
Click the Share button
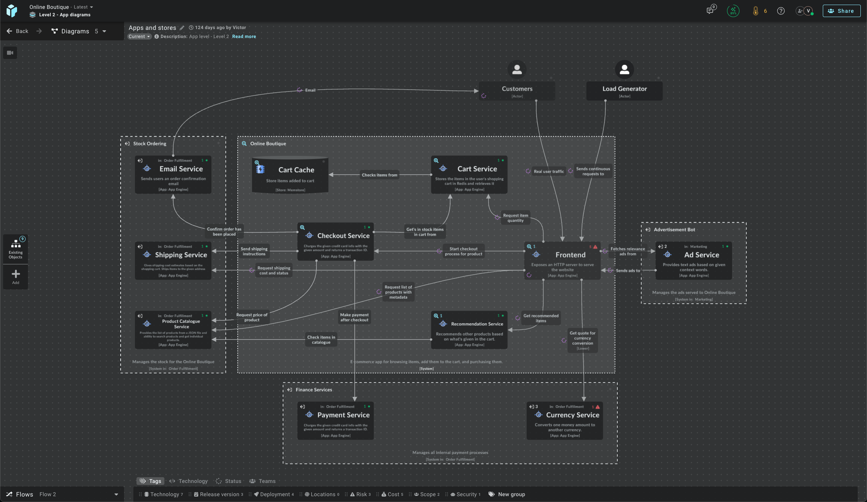[x=841, y=11]
